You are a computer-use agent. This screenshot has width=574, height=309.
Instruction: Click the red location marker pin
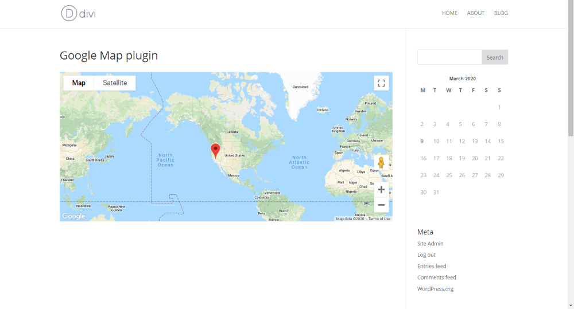pos(216,150)
